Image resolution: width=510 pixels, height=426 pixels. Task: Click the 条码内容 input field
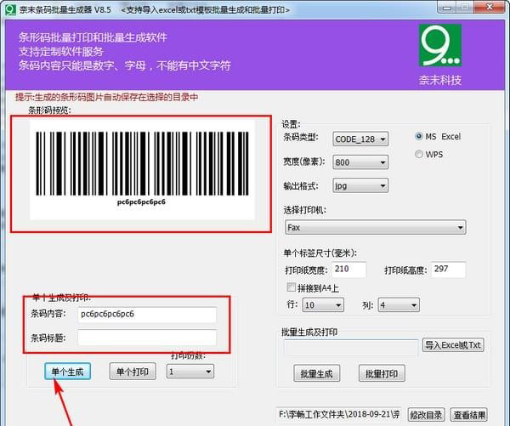click(147, 315)
